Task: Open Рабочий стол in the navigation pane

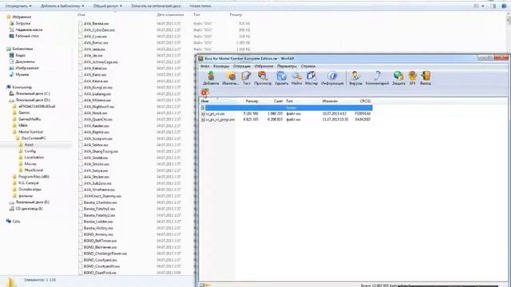Action: (27, 36)
